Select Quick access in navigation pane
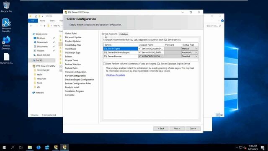268x151 pixels. pyautogui.click(x=41, y=34)
